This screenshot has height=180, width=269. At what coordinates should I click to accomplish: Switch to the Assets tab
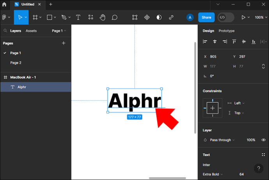pyautogui.click(x=31, y=31)
